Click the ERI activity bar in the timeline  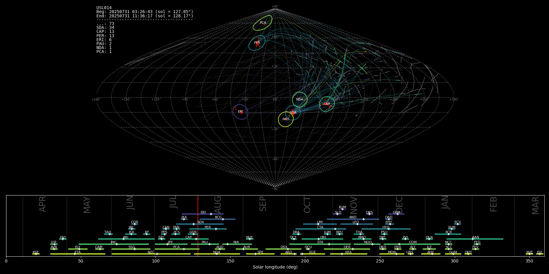[203, 214]
